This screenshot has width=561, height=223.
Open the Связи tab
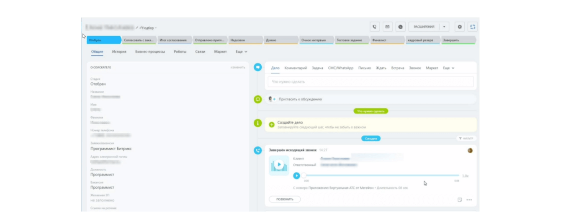(200, 52)
